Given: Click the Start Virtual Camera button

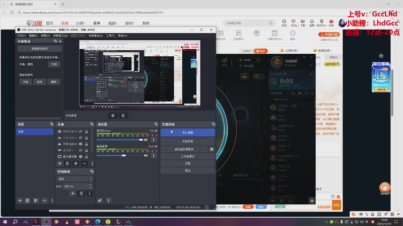Looking at the screenshot, I should [x=184, y=149].
